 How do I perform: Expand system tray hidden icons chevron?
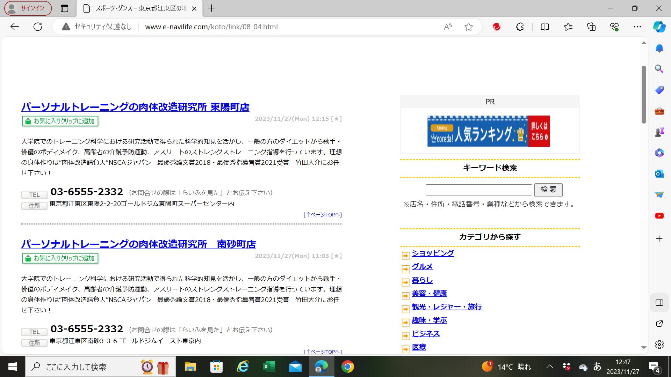click(x=549, y=367)
